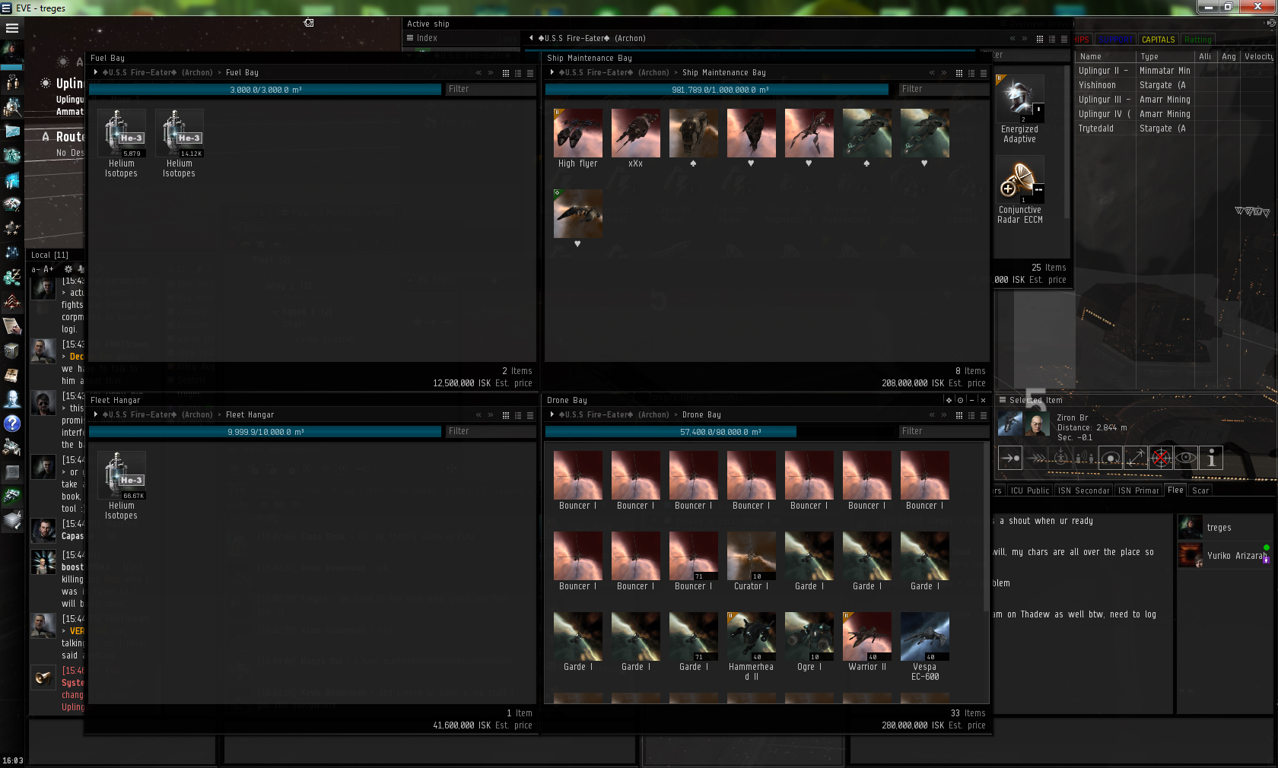Switch Fuel Bay to details list view
Image resolution: width=1278 pixels, height=768 pixels.
coord(518,73)
